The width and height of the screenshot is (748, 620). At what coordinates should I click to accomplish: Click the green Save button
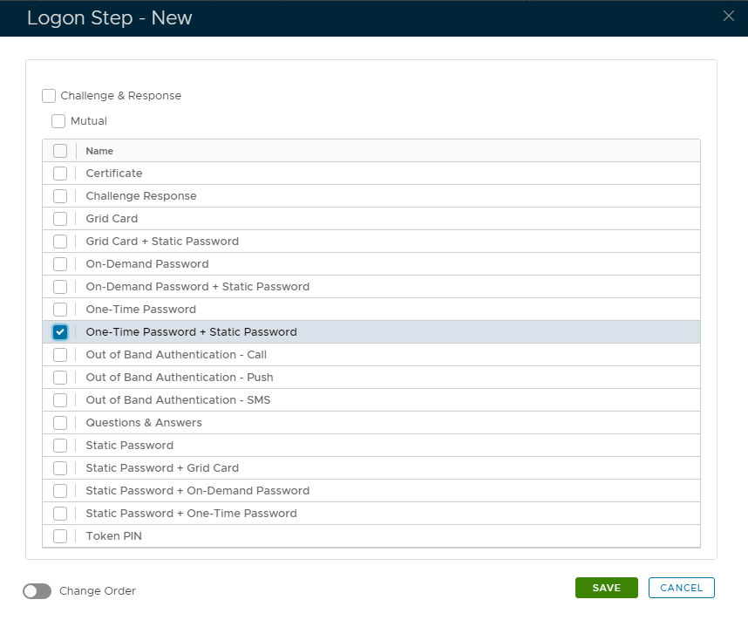click(606, 588)
